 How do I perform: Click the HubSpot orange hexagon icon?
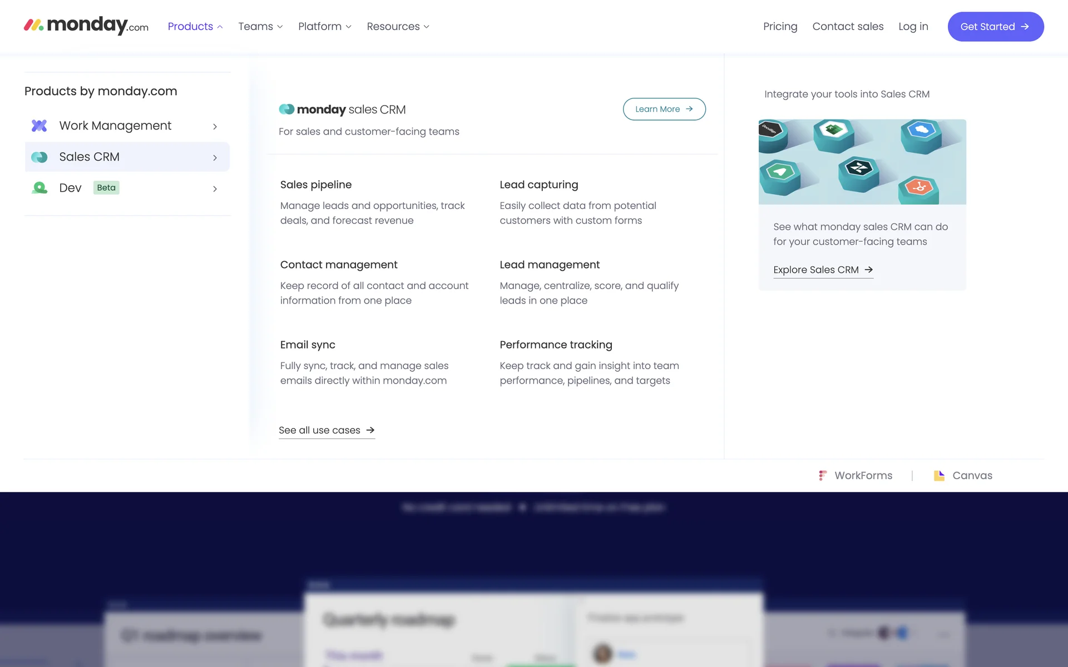coord(919,188)
